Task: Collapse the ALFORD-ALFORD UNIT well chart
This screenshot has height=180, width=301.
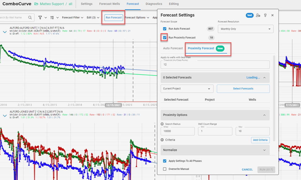Action: tap(5, 32)
